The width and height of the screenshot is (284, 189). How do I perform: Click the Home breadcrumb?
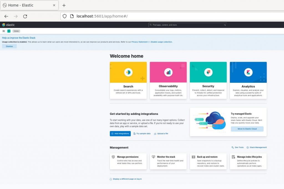[16, 31]
